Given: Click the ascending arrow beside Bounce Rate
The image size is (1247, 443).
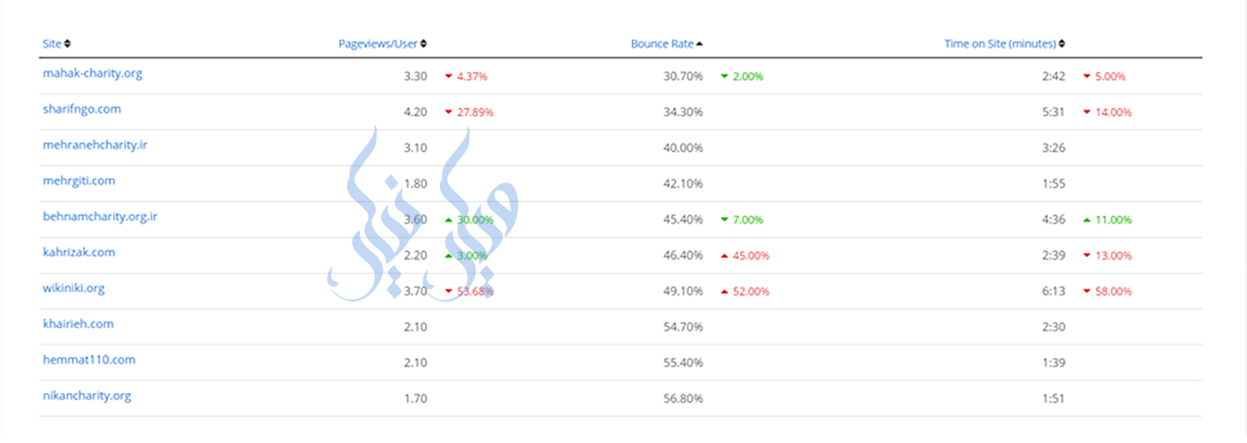Looking at the screenshot, I should tap(700, 44).
